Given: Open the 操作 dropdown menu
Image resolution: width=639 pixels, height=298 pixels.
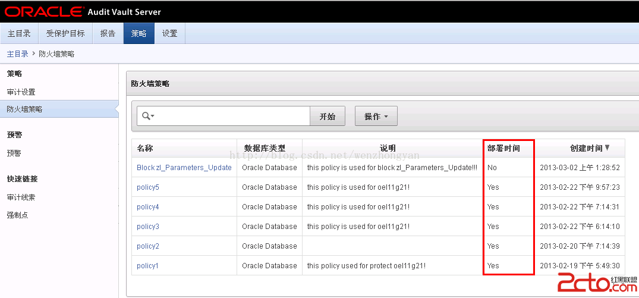Looking at the screenshot, I should [376, 117].
